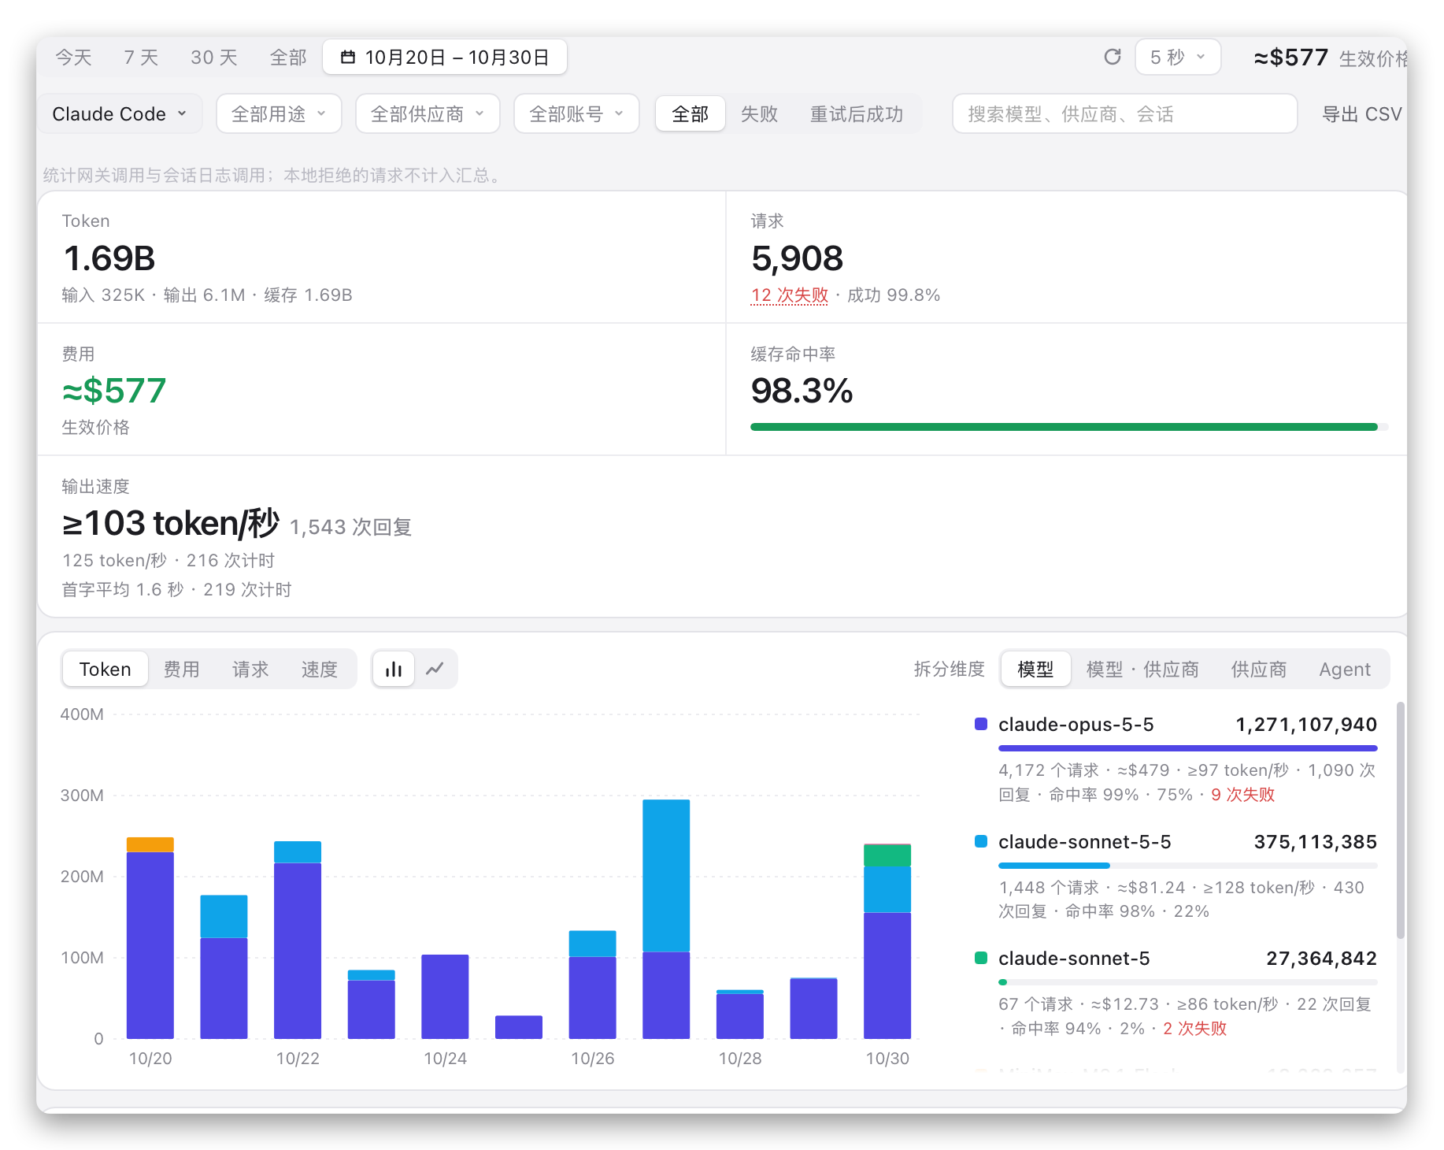Click claude-sonnet-5 green legend swatch
The image size is (1444, 1150).
[981, 958]
